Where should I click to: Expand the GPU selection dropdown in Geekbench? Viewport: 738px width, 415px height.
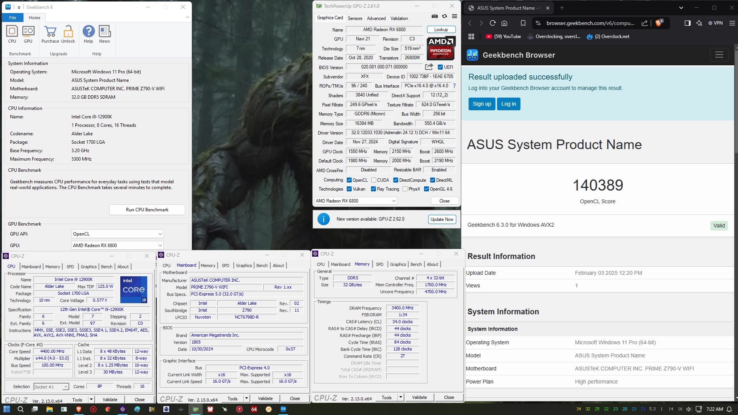[x=118, y=246]
